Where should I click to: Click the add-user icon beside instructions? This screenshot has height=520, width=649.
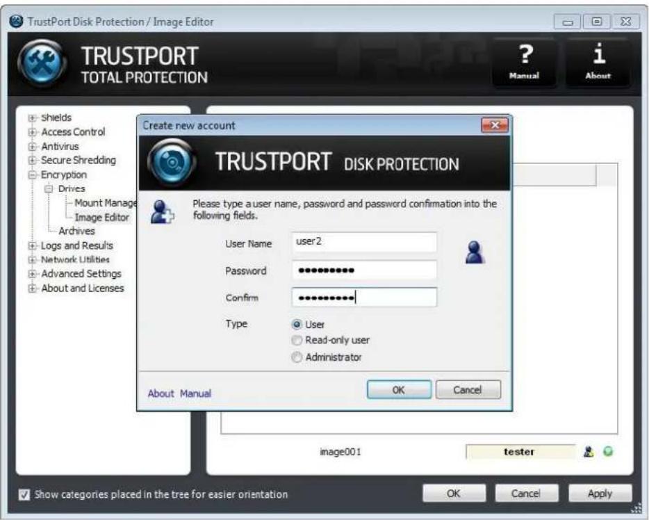[162, 211]
